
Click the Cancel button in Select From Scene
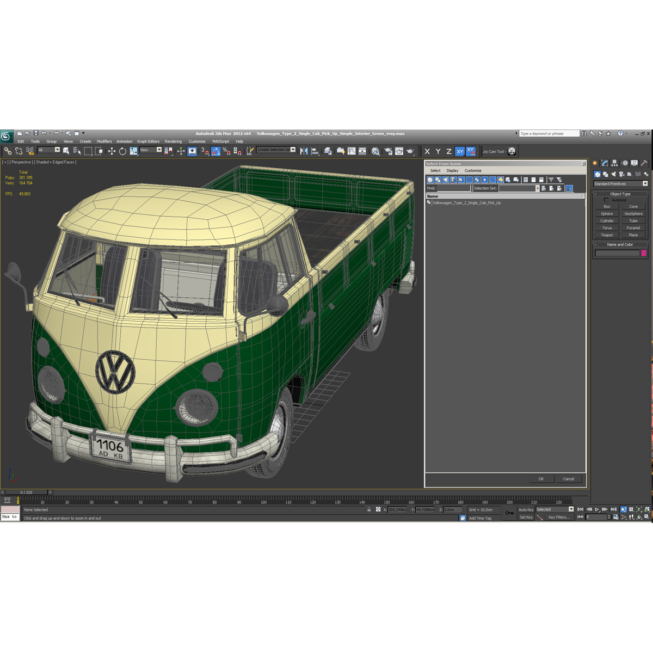tap(569, 479)
